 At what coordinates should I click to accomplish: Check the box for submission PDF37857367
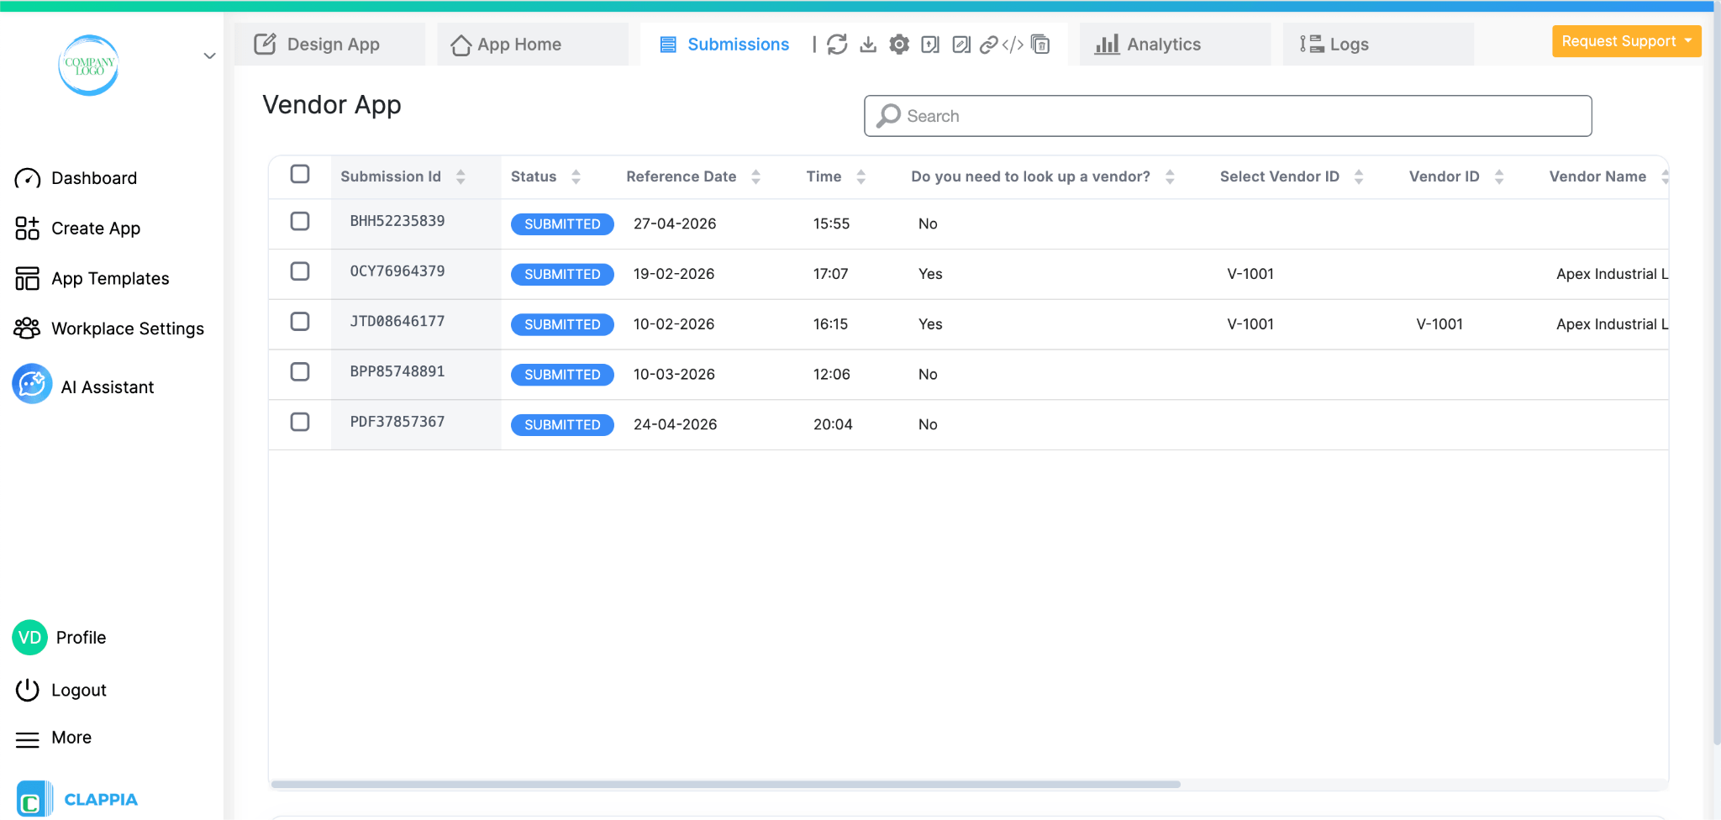coord(300,422)
